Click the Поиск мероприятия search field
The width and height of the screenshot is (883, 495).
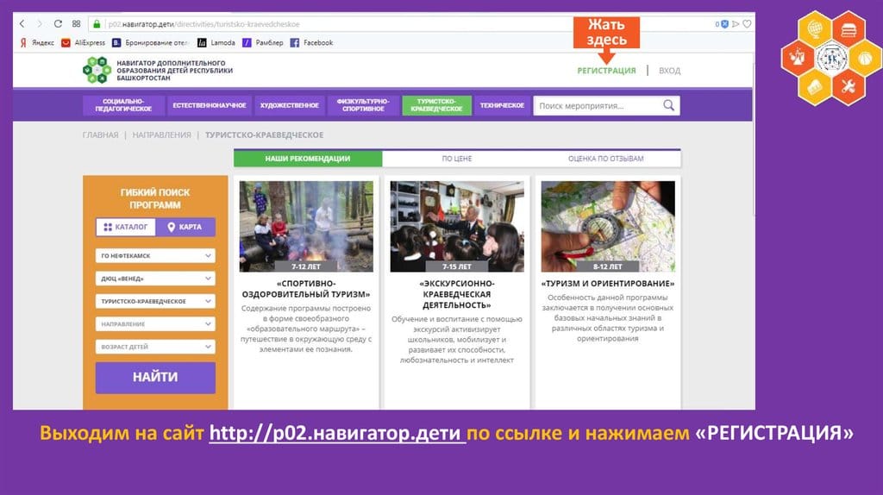click(595, 105)
